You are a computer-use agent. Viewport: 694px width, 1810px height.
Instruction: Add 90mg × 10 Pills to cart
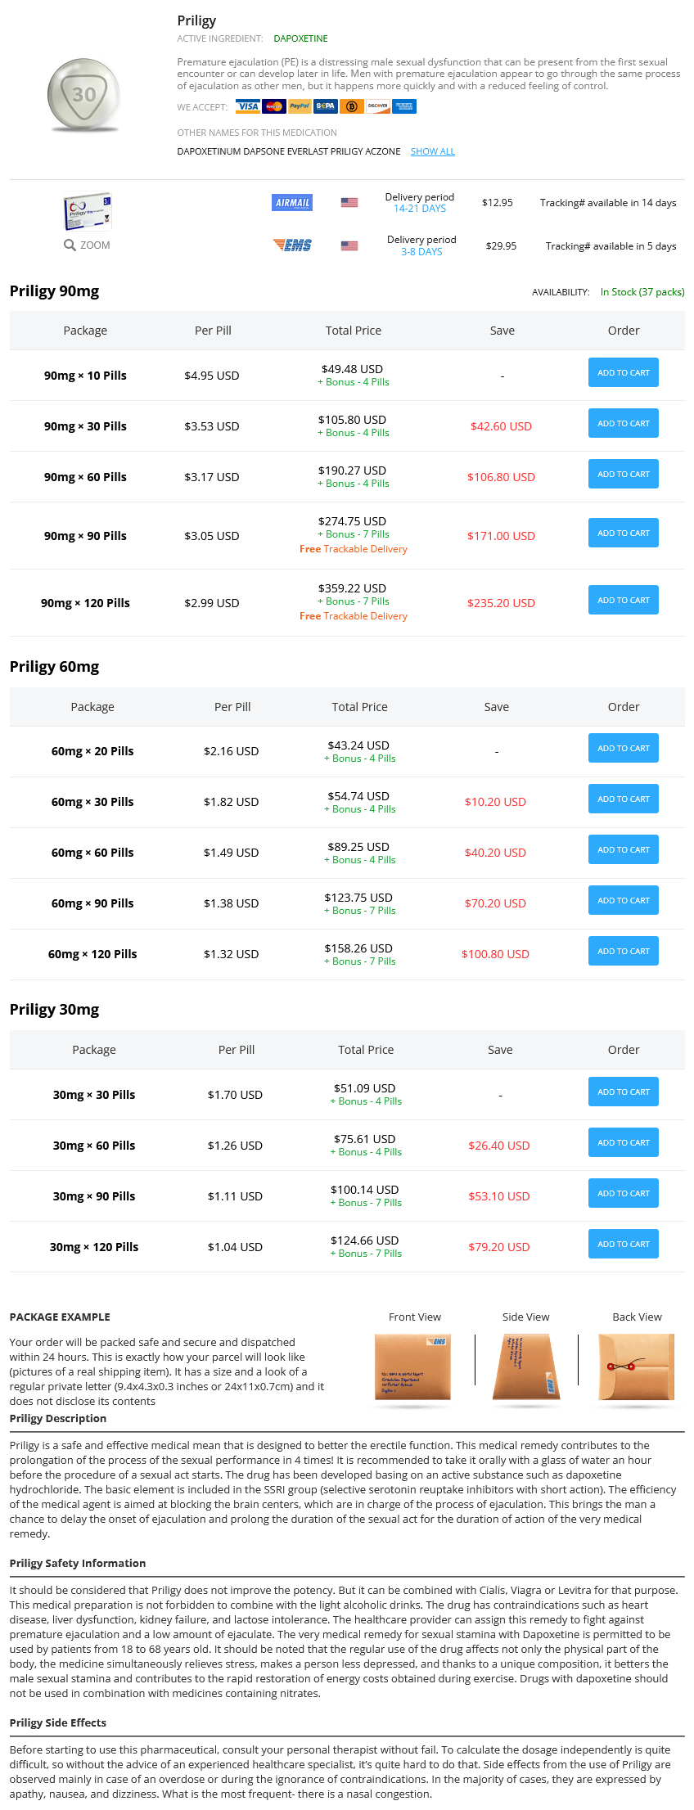[624, 372]
